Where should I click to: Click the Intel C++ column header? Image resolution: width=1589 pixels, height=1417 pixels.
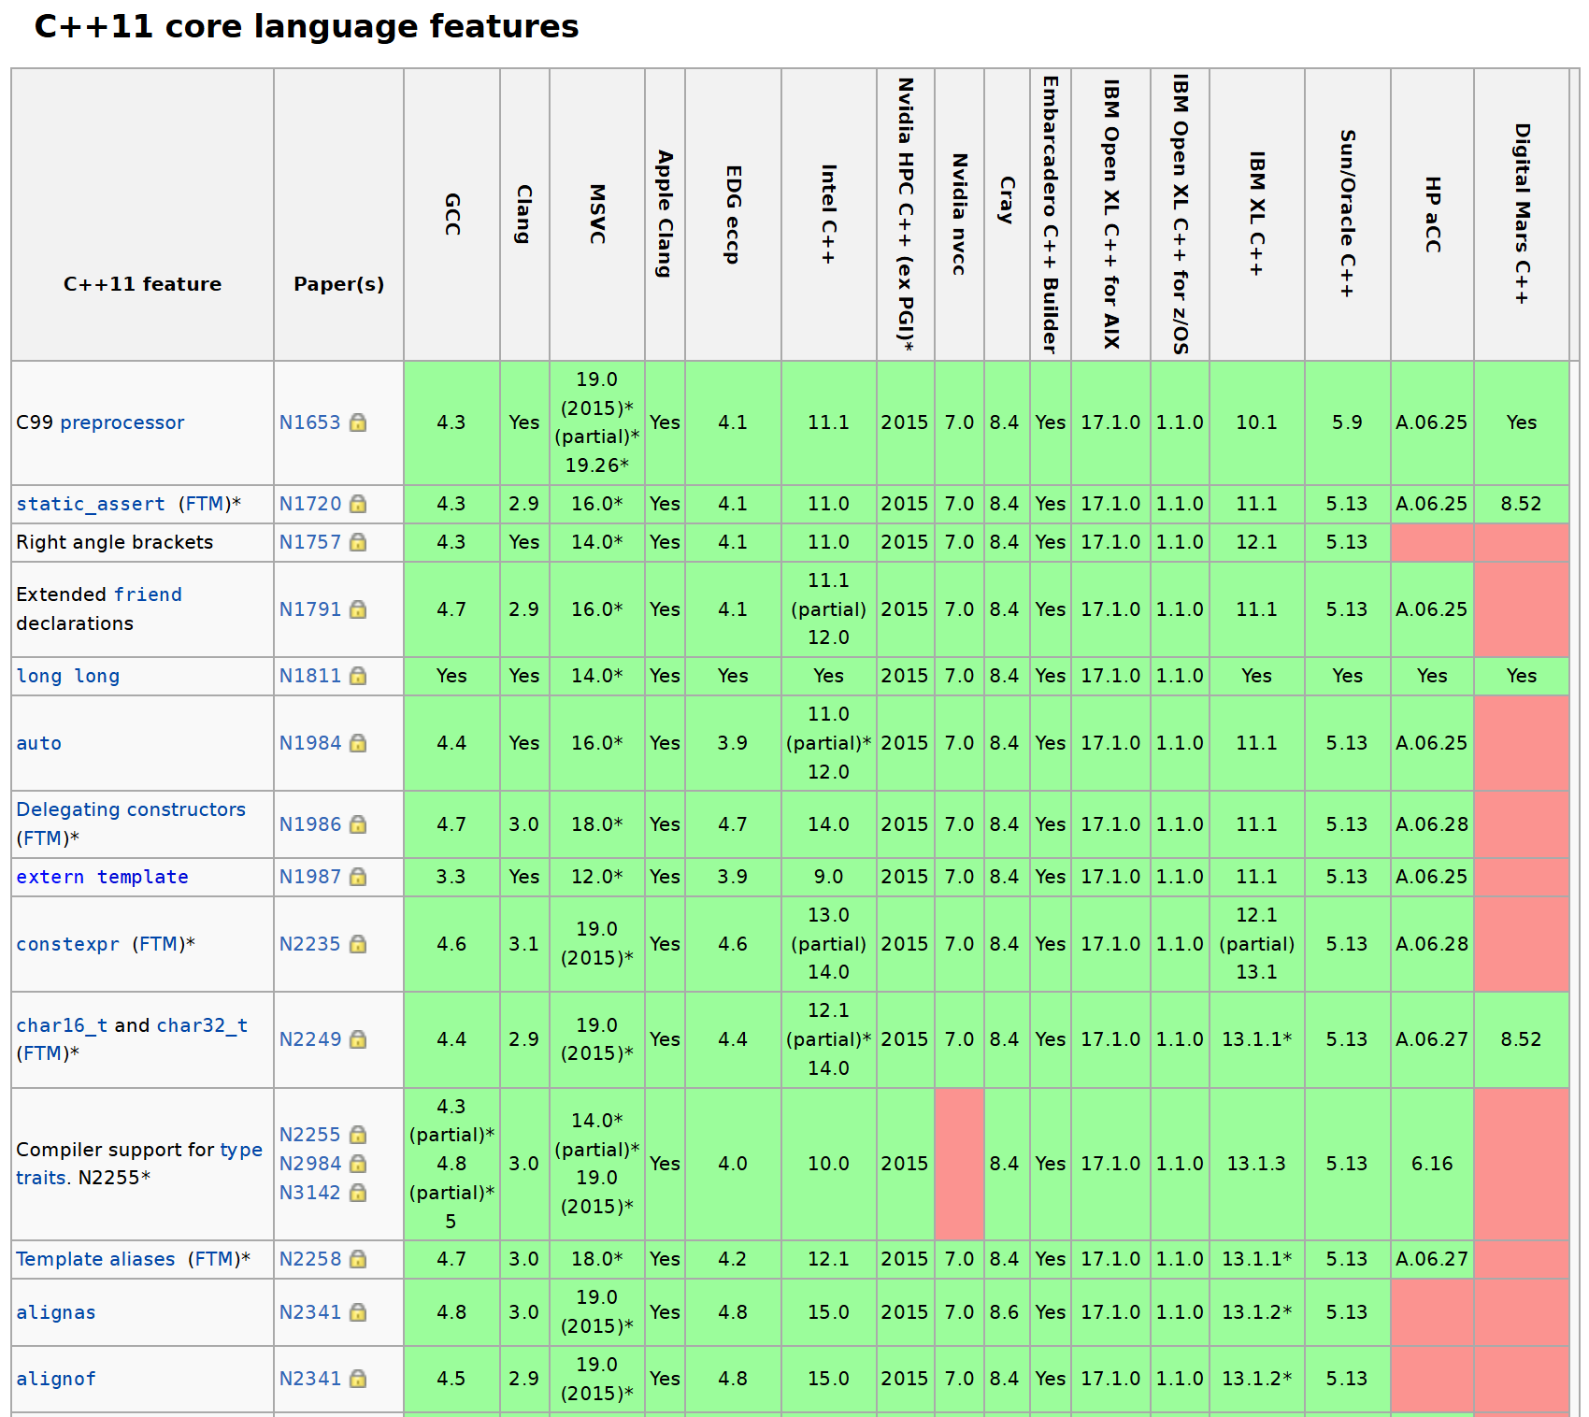pos(829,214)
